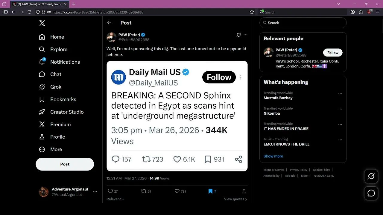Expand the Relevant replies sort dropdown
The height and width of the screenshot is (215, 383).
pos(115,199)
